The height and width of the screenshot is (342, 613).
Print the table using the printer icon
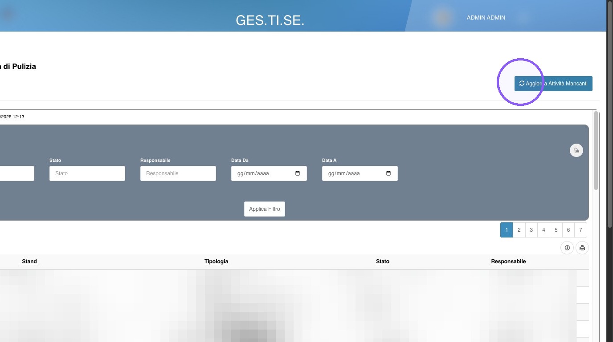[x=582, y=248]
